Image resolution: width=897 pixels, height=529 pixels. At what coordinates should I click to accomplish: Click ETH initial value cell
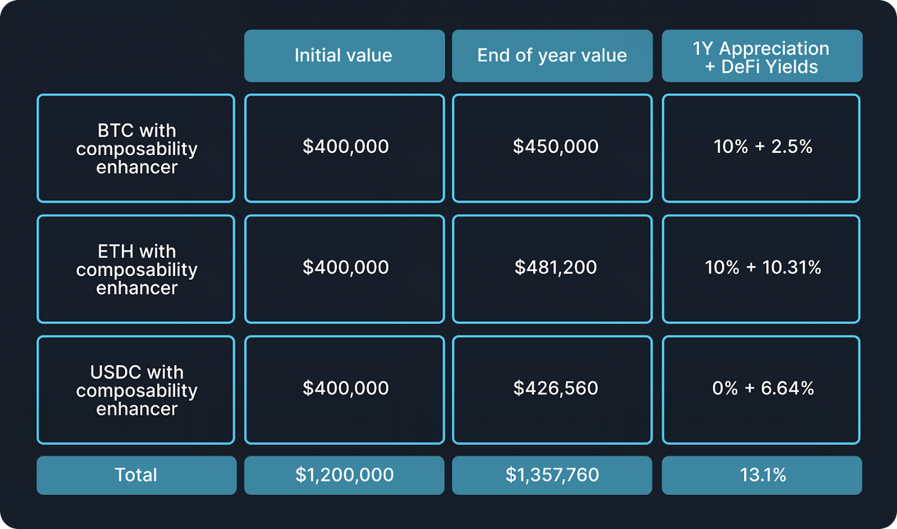344,269
